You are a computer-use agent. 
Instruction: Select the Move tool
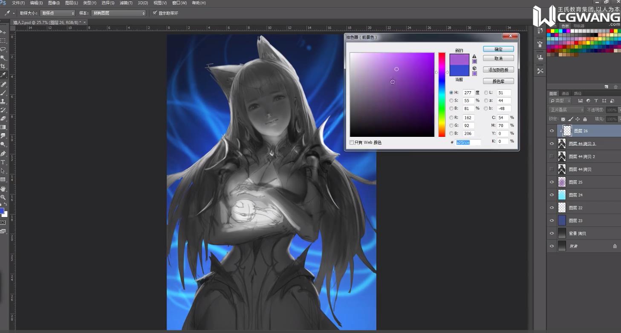click(x=3, y=32)
